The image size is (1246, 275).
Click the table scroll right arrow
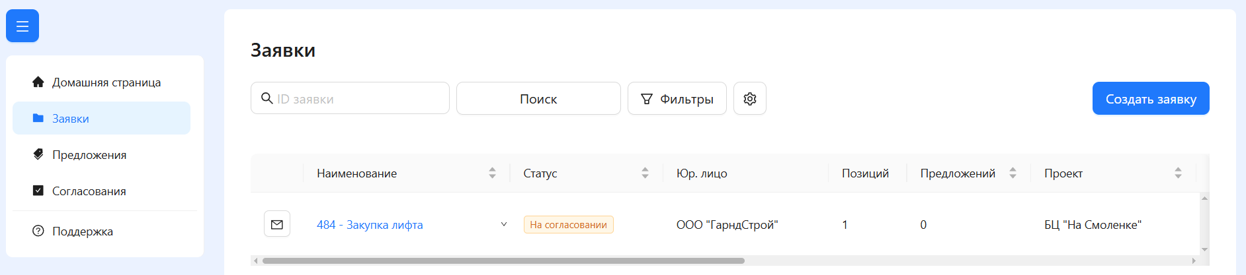point(1194,260)
